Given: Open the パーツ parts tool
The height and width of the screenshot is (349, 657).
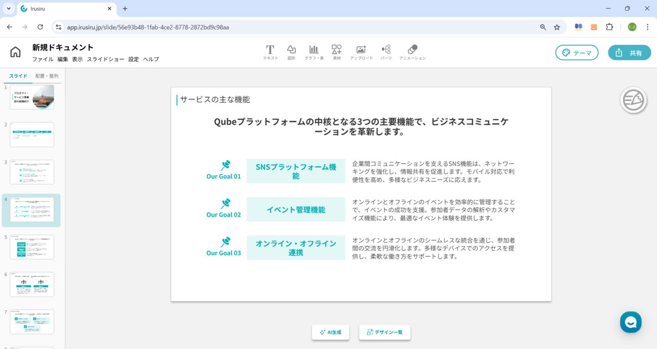Looking at the screenshot, I should (x=386, y=52).
